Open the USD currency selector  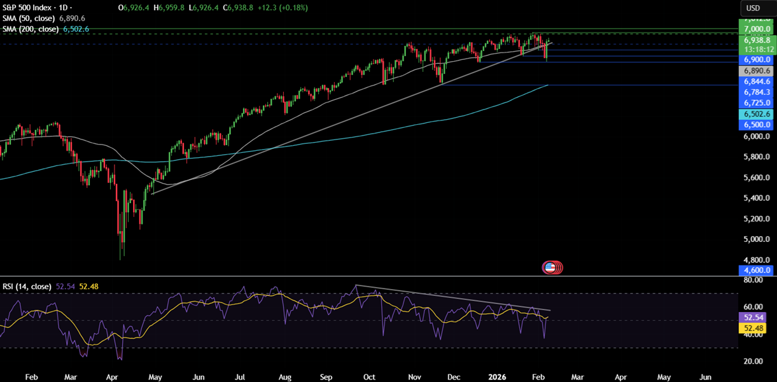point(753,8)
